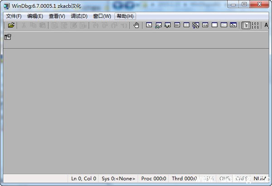Viewport: 272px width, 186px height.
Task: Enable Source mode on in the toolbar
Action: (x=246, y=25)
